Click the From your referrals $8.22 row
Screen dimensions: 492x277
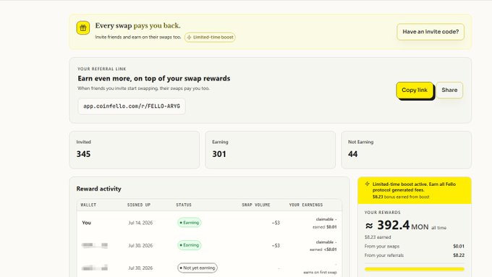click(x=414, y=255)
